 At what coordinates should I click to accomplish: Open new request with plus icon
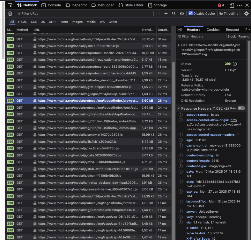[x=166, y=14]
